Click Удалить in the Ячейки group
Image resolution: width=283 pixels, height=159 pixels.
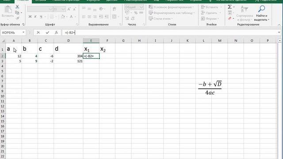point(211,13)
